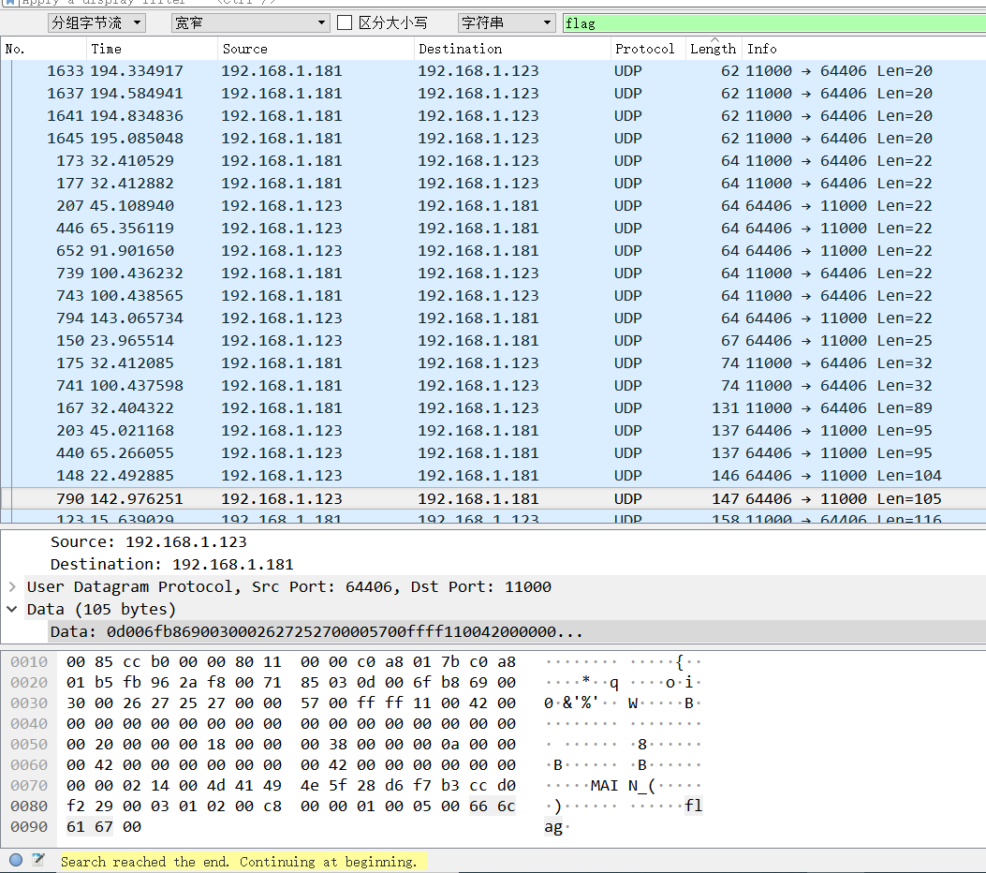Select packet number 1637
The image size is (986, 873).
[493, 94]
